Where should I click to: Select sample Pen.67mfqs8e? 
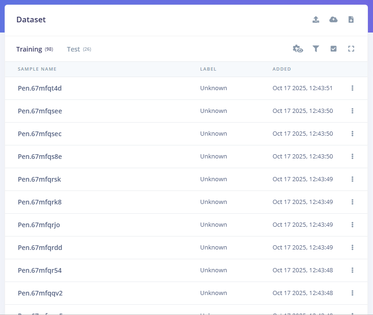pos(40,157)
